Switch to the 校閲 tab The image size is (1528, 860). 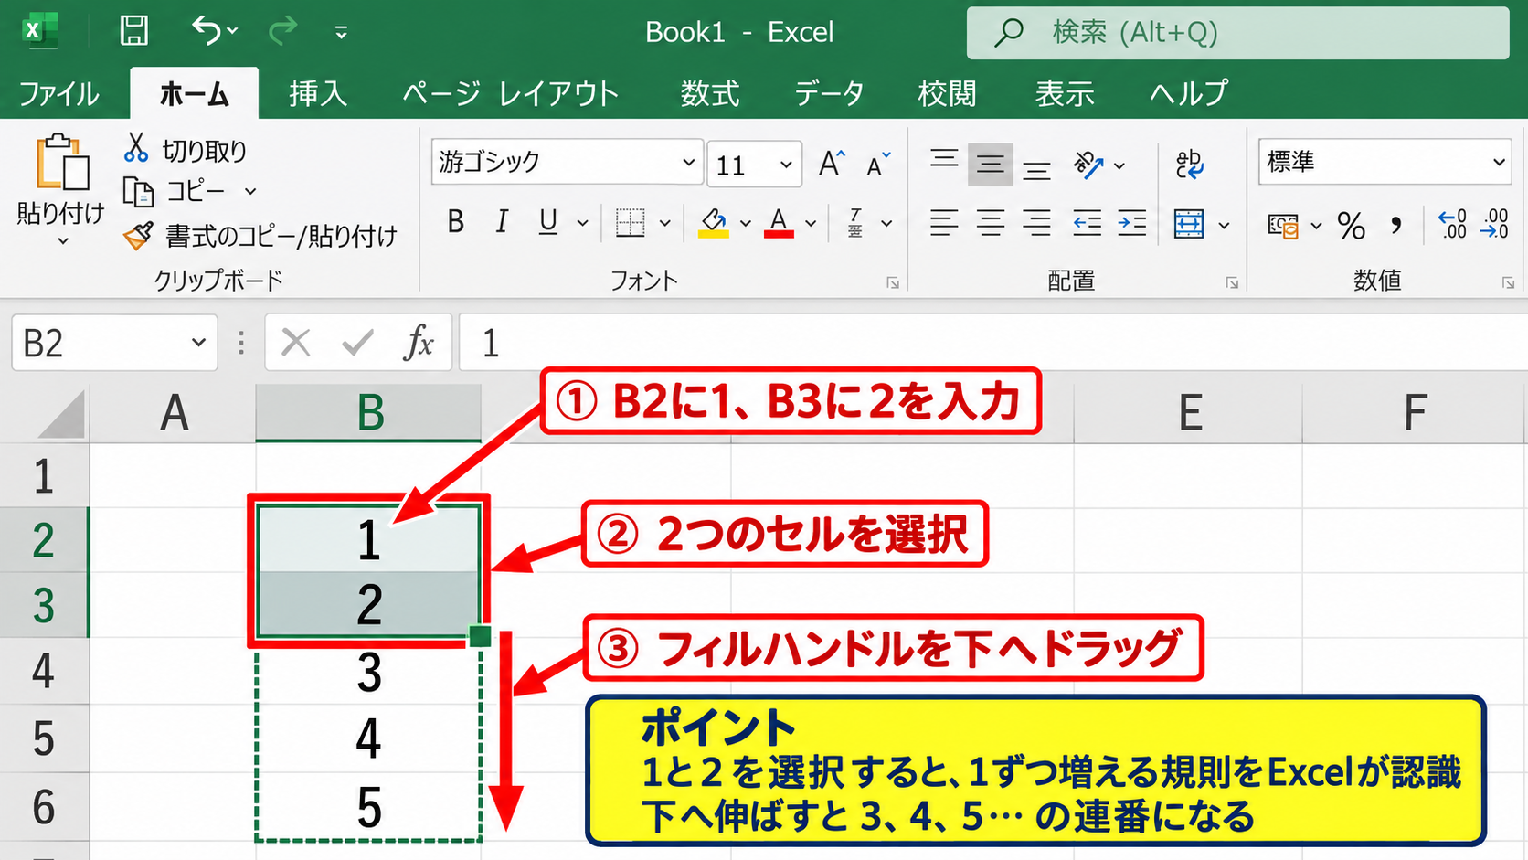(947, 93)
